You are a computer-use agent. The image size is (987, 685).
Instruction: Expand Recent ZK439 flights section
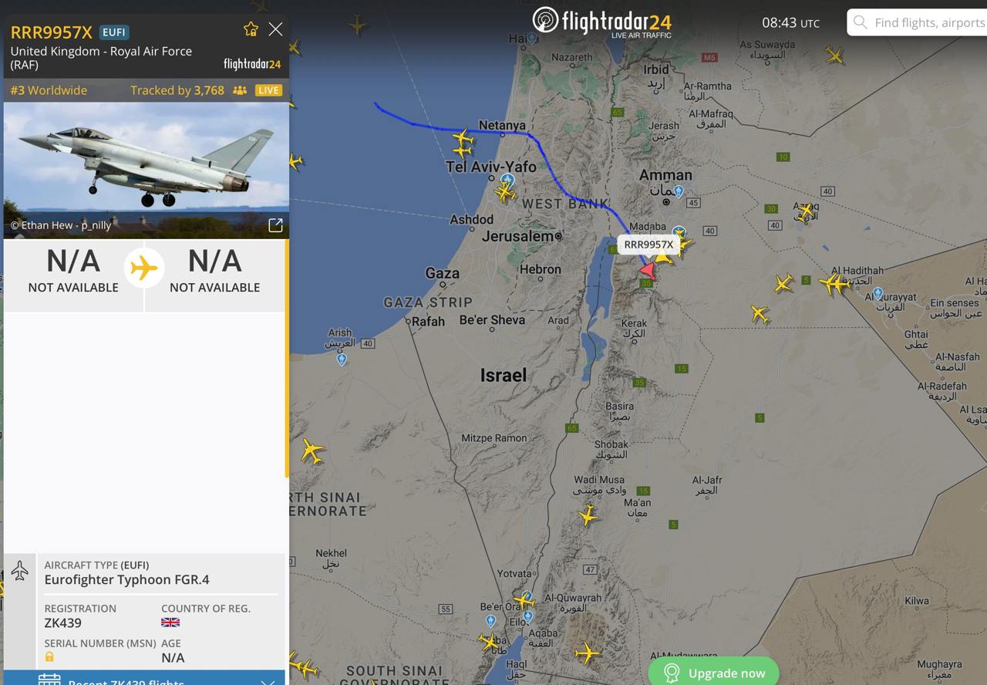click(x=144, y=678)
